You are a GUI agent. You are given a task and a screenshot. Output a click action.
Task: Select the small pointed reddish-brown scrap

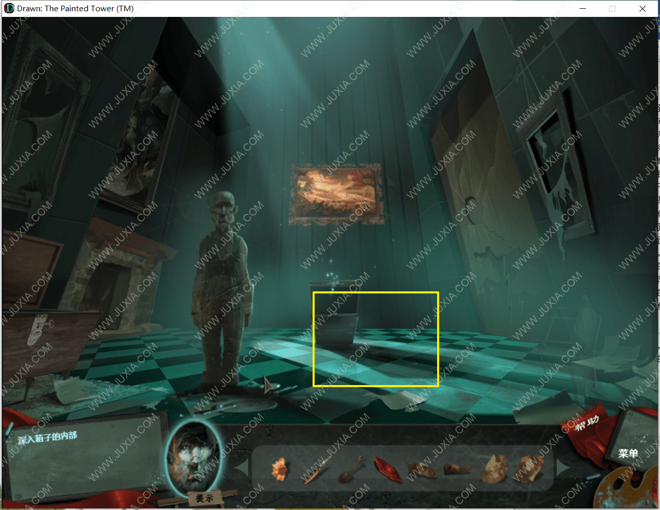[x=457, y=468]
